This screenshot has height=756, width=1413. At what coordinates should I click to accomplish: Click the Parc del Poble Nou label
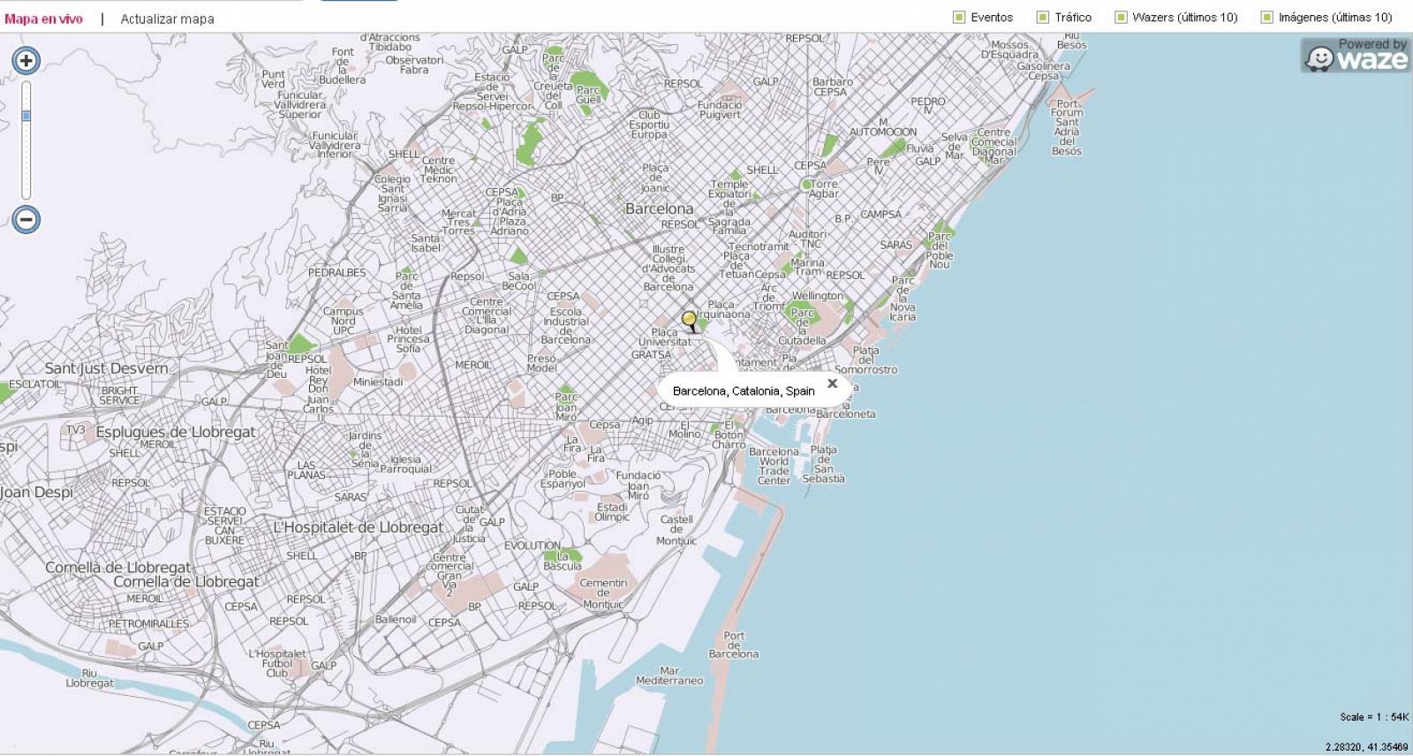click(940, 250)
